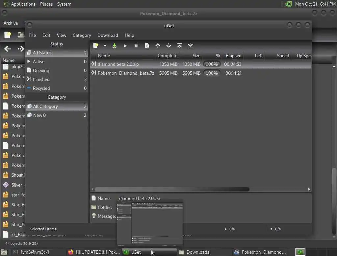Select the New 0 category
Viewport: 337px width, 256px height.
57,115
